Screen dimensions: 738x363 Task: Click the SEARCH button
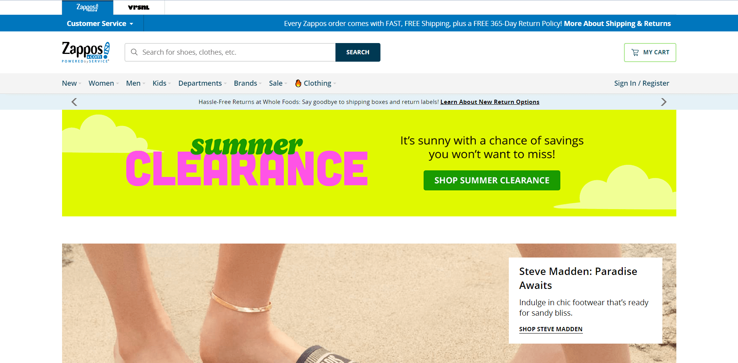tap(358, 52)
